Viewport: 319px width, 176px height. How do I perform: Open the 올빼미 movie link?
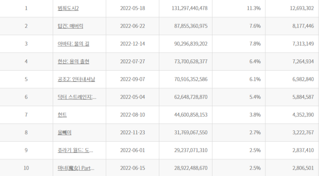tap(64, 133)
